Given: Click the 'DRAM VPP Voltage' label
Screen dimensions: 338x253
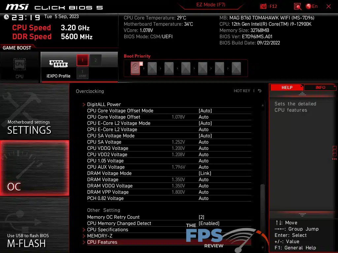Looking at the screenshot, I should click(108, 192).
